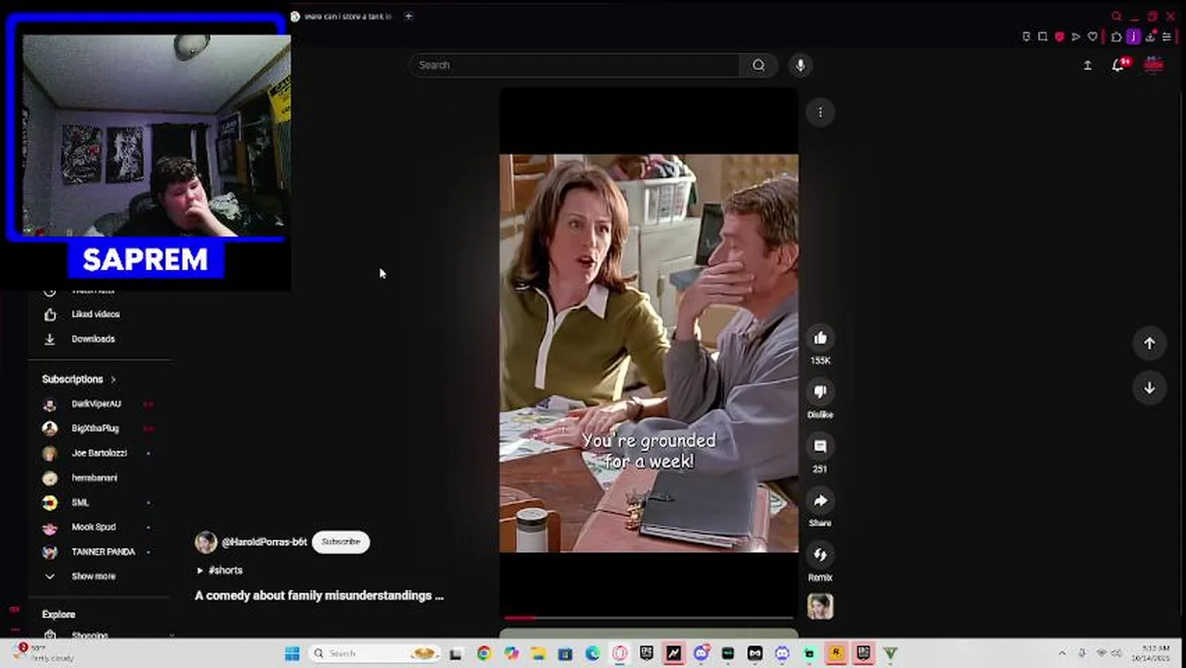Click the Downloads sidebar icon
The width and height of the screenshot is (1186, 668).
(50, 340)
